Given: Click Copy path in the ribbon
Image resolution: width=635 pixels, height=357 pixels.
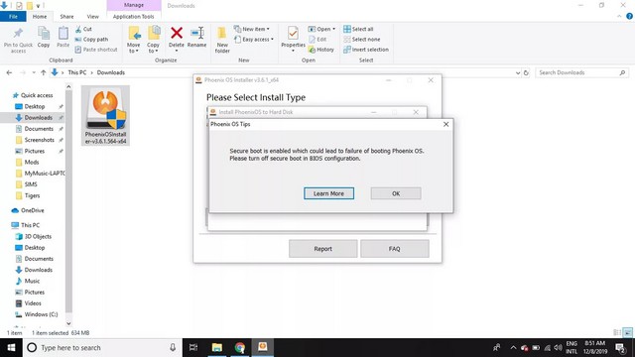Looking at the screenshot, I should 91,40.
